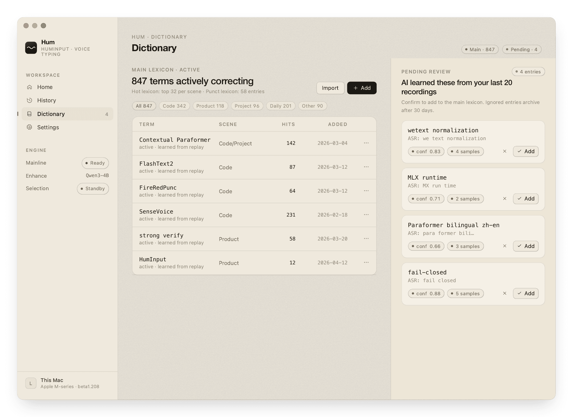Click the Dictionary pending count 4
The image size is (573, 417).
coord(107,114)
